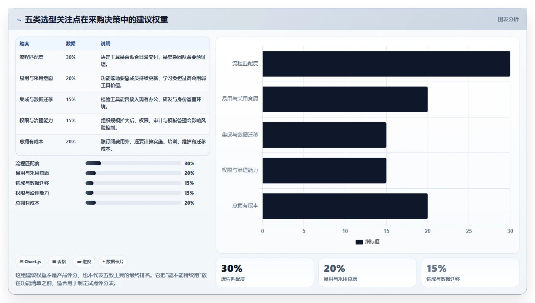
Task: Click the 集成与数据迁移 bar in the chart
Action: [x=324, y=135]
